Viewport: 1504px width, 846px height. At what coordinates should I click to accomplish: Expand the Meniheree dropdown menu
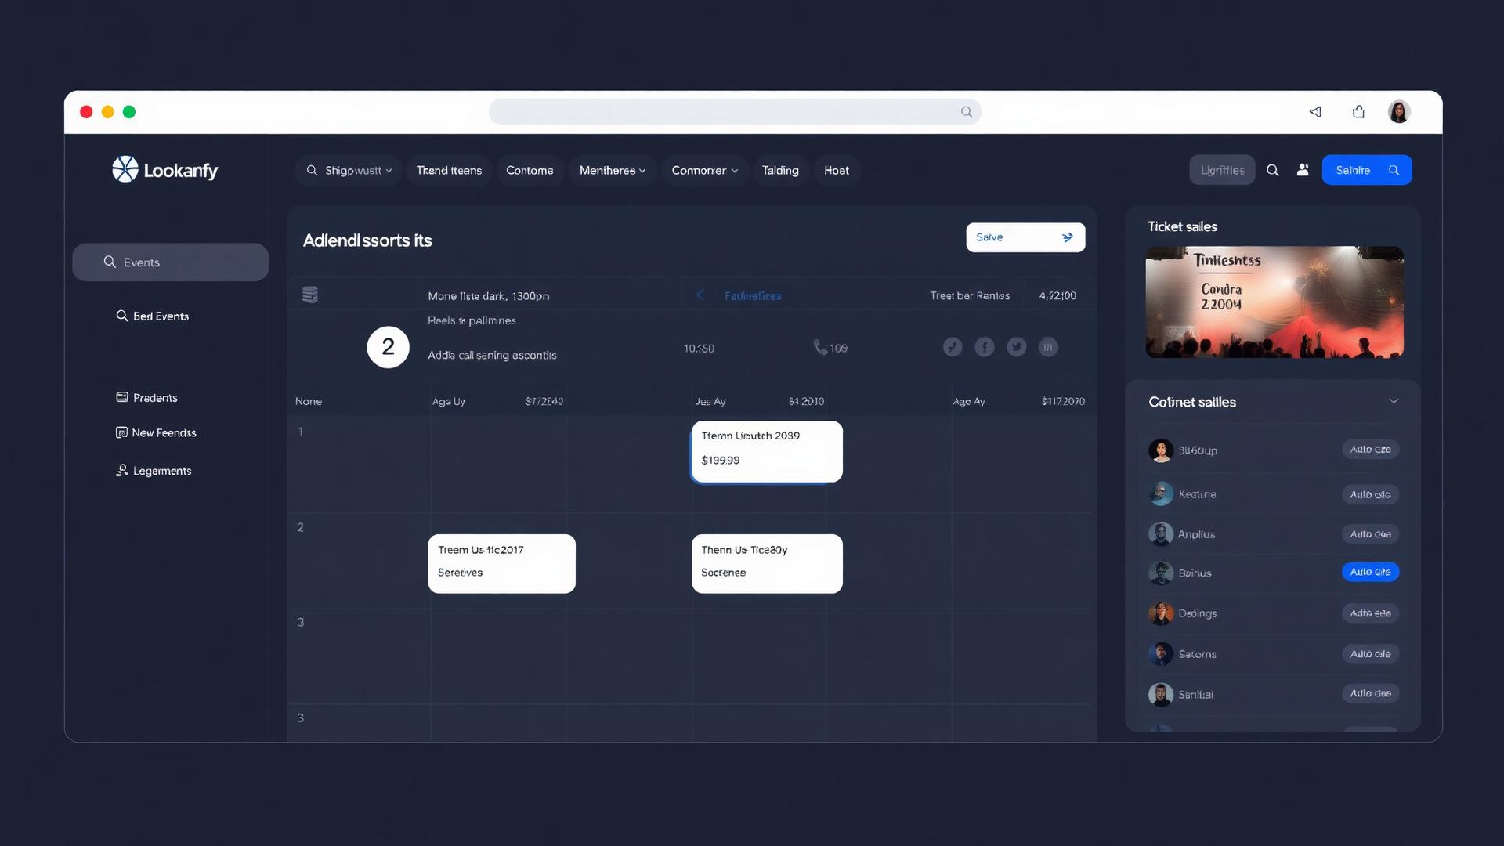click(x=612, y=170)
